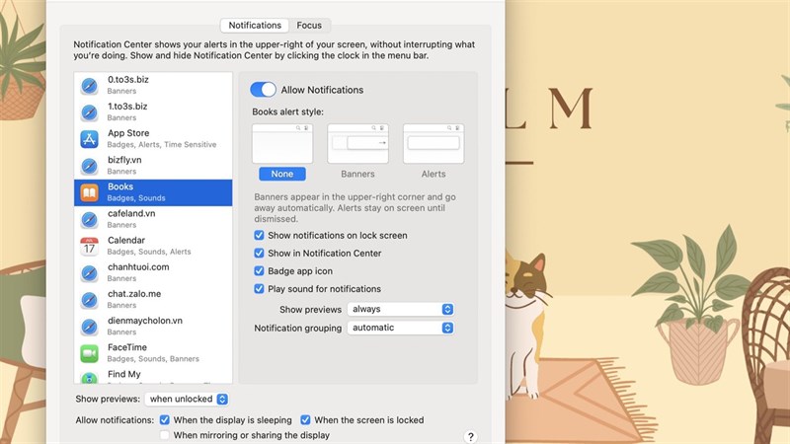Select dienmaycholon.vn in the app list
The image size is (790, 444).
pos(153,327)
